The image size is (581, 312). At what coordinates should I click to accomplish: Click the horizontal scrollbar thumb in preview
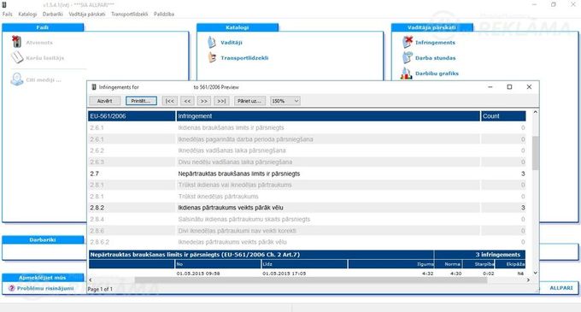pos(310,280)
